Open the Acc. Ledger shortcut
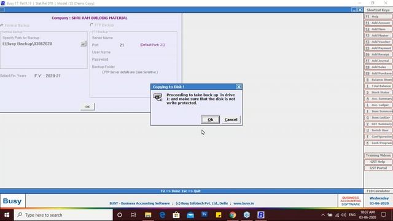Screen dimensions: 393x221 378,105
